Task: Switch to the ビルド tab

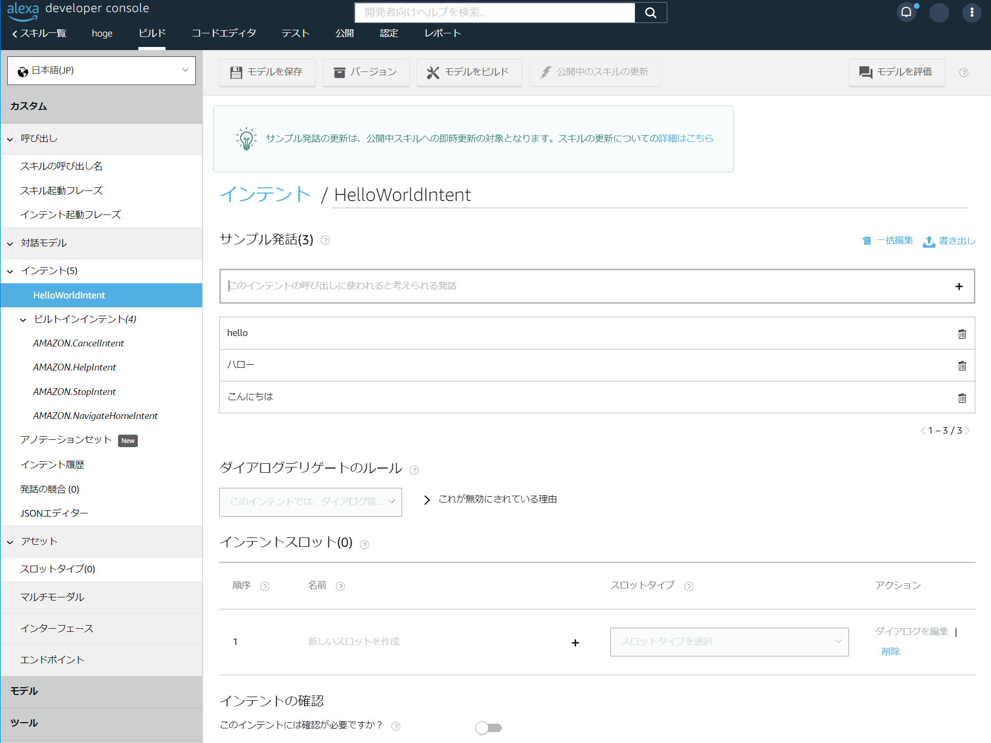Action: click(x=152, y=33)
